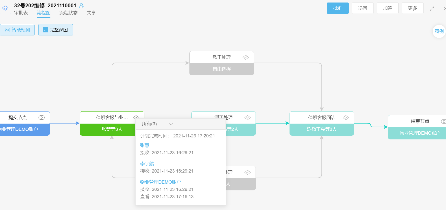Open the 更多 menu button
446x210 pixels.
(412, 8)
